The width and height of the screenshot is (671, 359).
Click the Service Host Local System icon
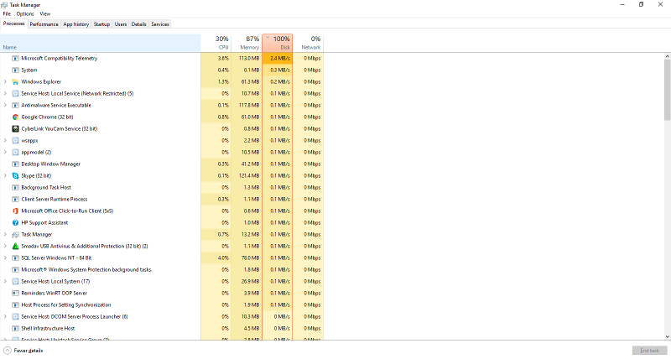click(15, 282)
